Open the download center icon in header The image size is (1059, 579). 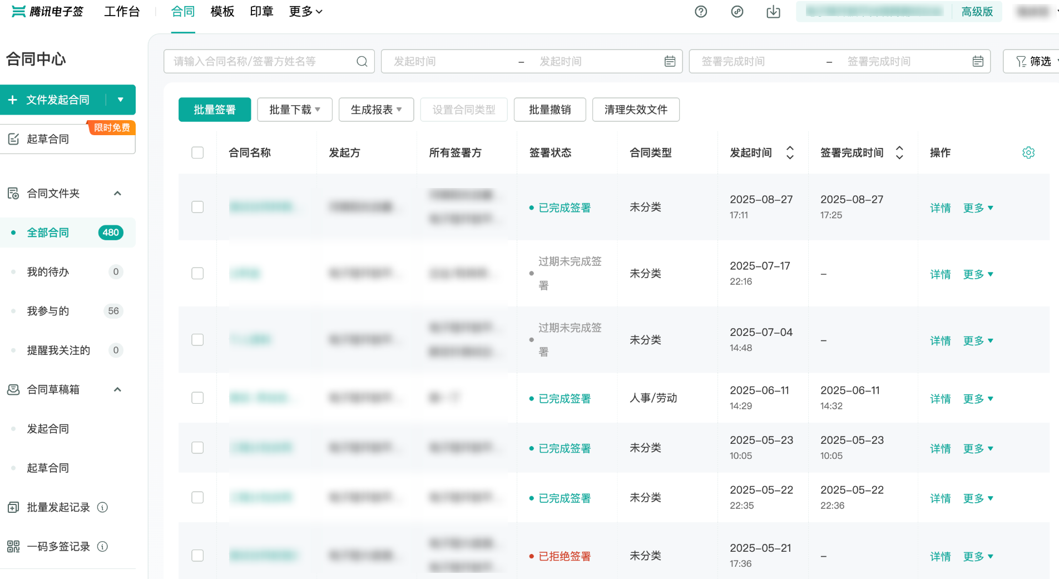pyautogui.click(x=773, y=12)
